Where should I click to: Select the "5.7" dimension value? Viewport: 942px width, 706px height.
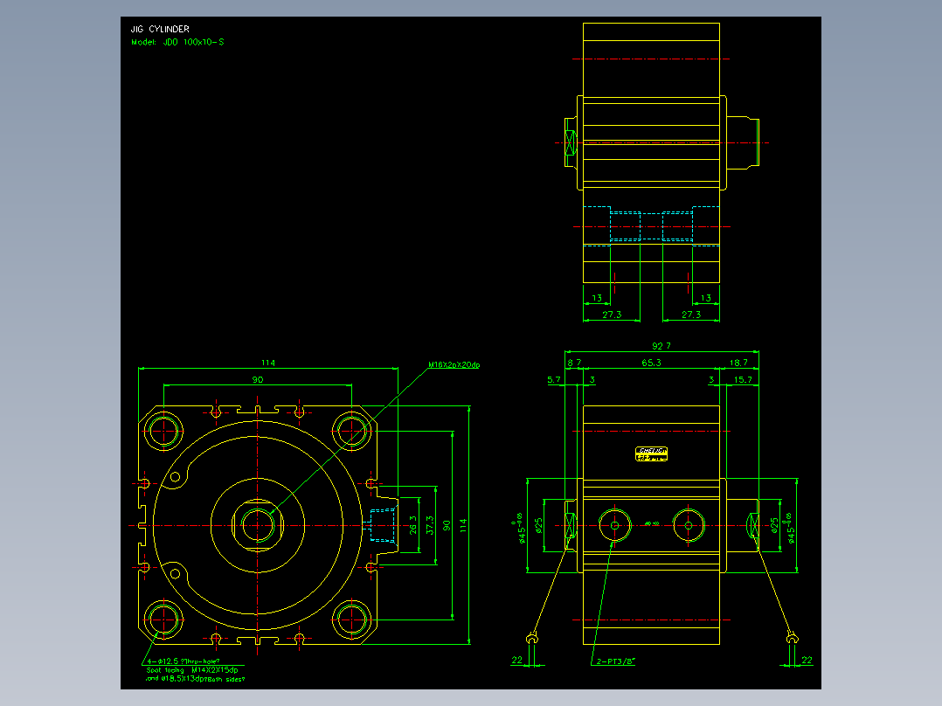point(554,380)
